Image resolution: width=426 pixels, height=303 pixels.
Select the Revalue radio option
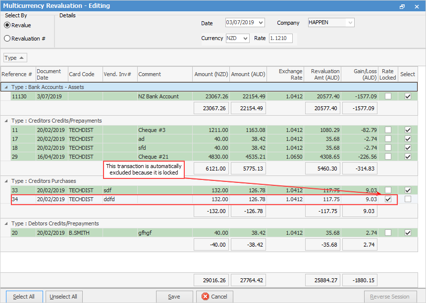[7, 25]
